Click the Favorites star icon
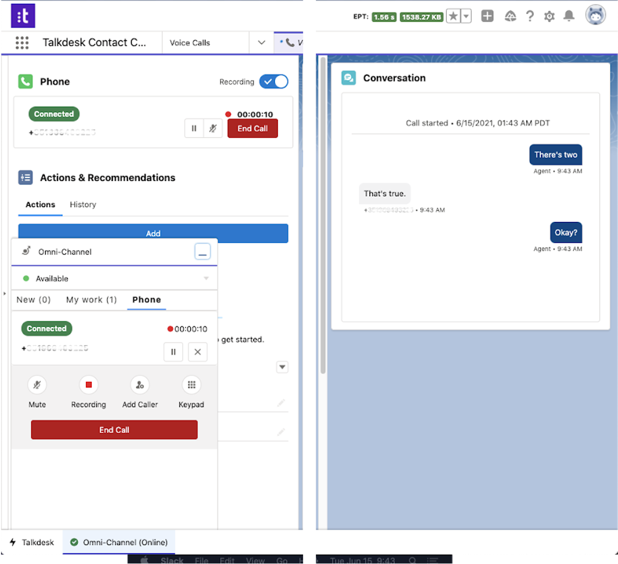The image size is (618, 564). pyautogui.click(x=453, y=16)
